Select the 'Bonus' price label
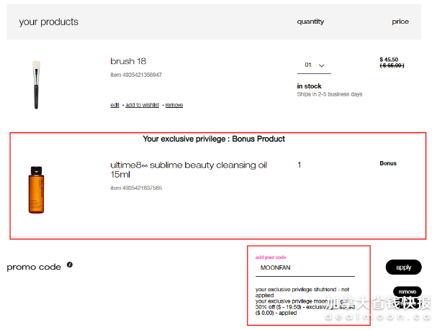This screenshot has height=330, width=432. [388, 163]
